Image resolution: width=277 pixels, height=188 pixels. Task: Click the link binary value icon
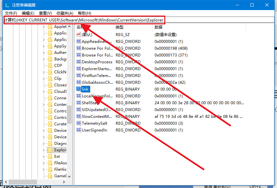[79, 89]
